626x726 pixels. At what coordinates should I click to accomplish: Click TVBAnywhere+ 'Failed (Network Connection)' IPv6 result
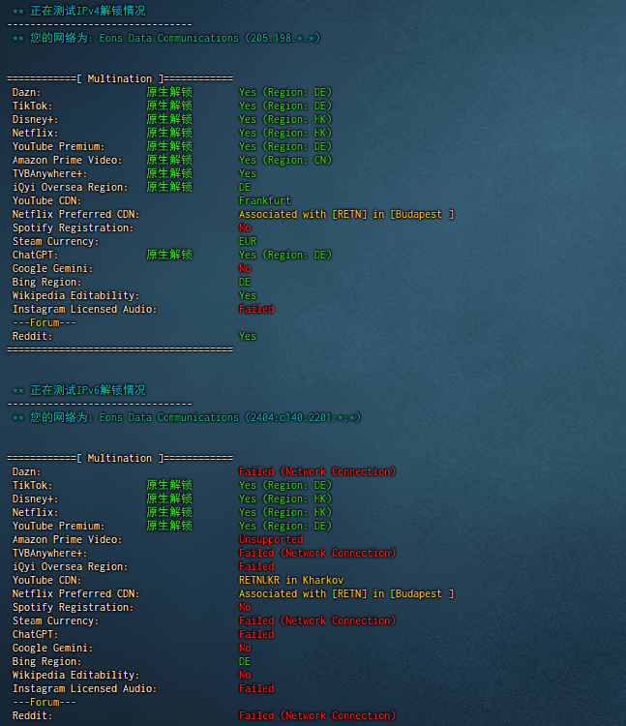pyautogui.click(x=317, y=554)
